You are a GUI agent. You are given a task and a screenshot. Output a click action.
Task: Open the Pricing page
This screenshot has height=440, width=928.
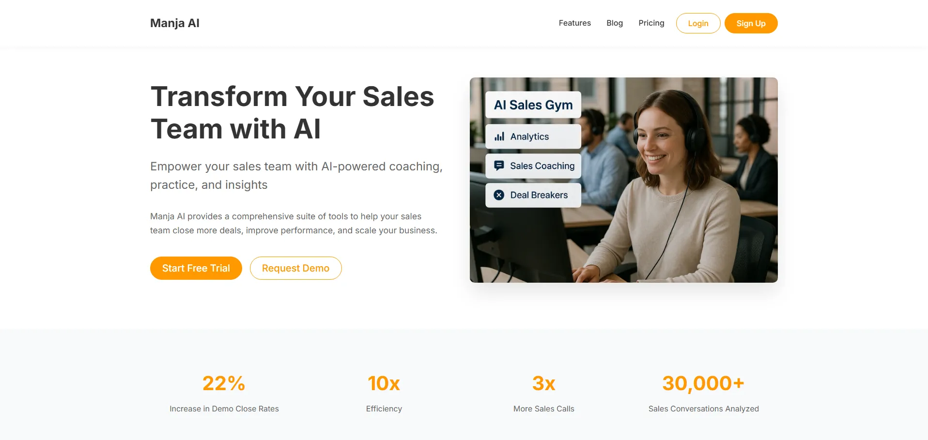(651, 23)
